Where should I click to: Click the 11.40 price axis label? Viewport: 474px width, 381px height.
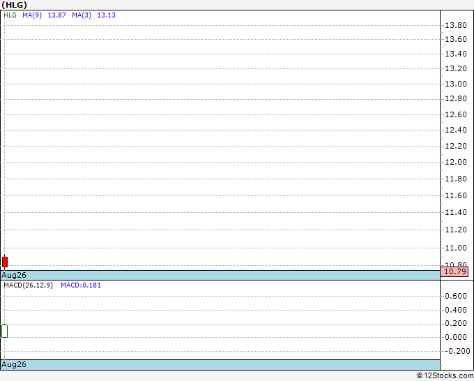(x=456, y=212)
